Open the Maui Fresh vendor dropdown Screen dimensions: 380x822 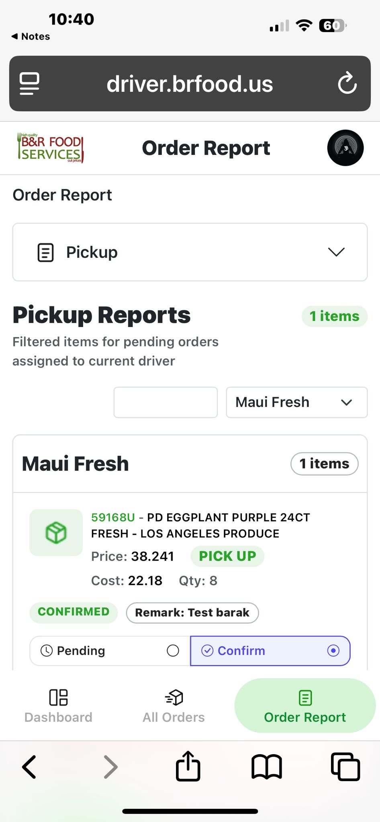coord(296,402)
